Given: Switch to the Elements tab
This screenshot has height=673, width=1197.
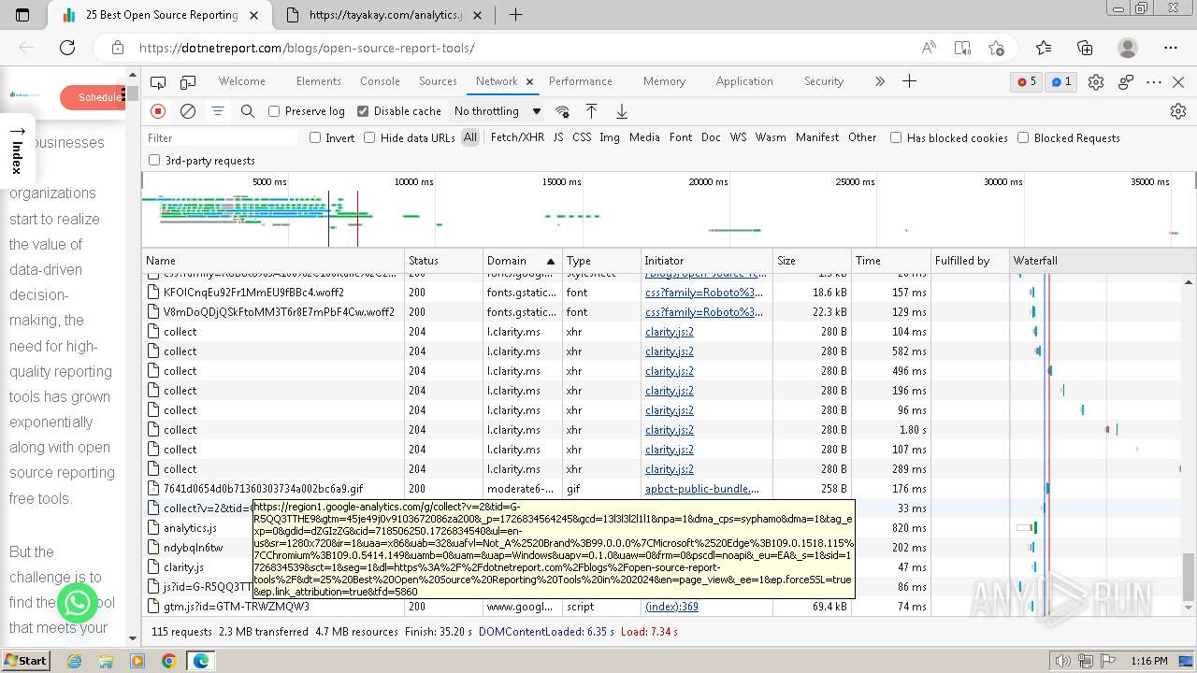Looking at the screenshot, I should [x=318, y=81].
